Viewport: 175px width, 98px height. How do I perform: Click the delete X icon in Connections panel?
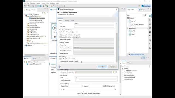[29, 62]
